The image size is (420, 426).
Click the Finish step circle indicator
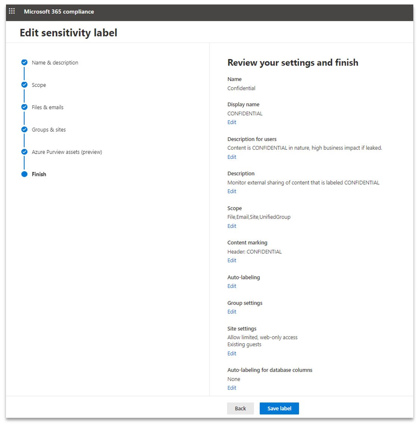pos(24,174)
